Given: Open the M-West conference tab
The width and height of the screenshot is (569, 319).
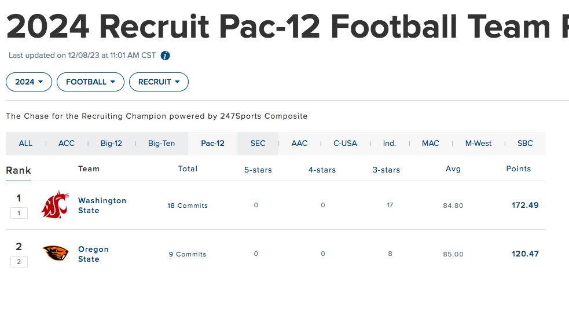Looking at the screenshot, I should coord(478,144).
